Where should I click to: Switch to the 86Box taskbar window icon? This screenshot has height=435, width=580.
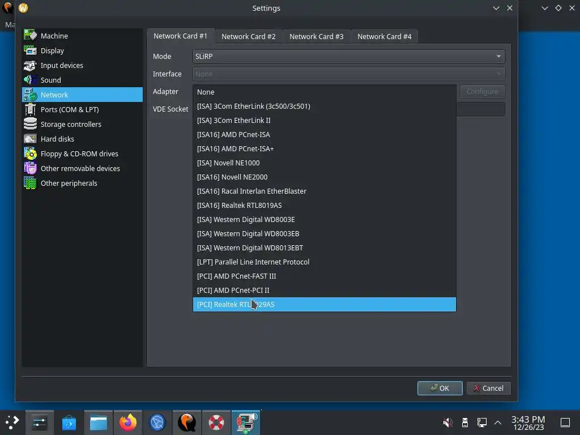pyautogui.click(x=246, y=423)
